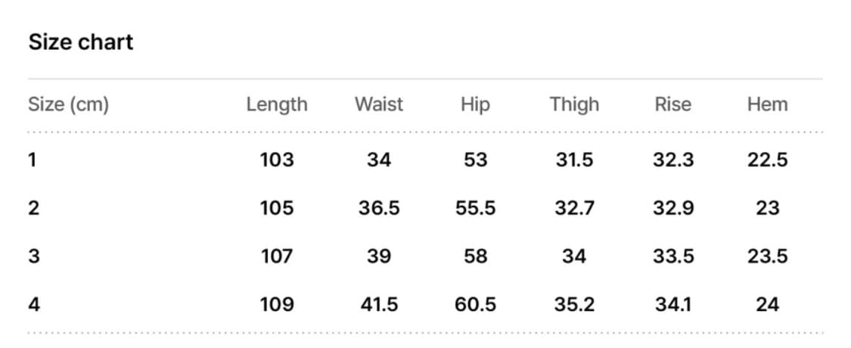Viewport: 851px width, 348px height.
Task: Click size 4 row label
Action: click(33, 304)
